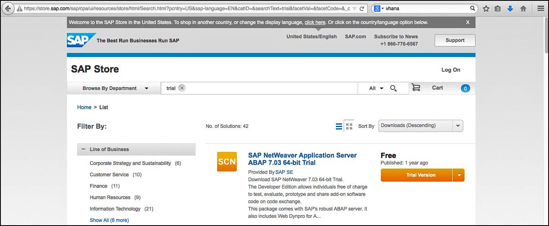The width and height of the screenshot is (549, 226).
Task: Go back with the browser back arrow
Action: (7, 9)
